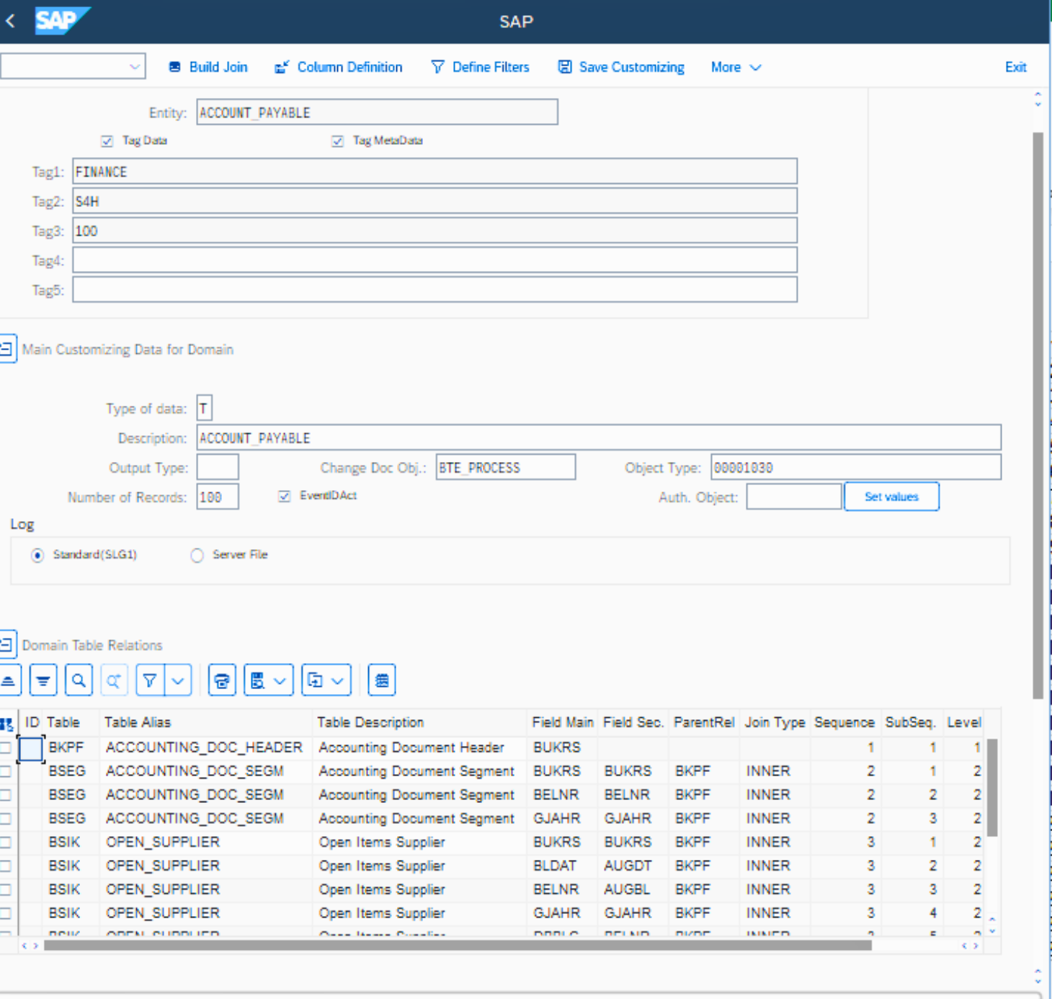Collapse the Domain Table Relations section icon

(x=6, y=644)
